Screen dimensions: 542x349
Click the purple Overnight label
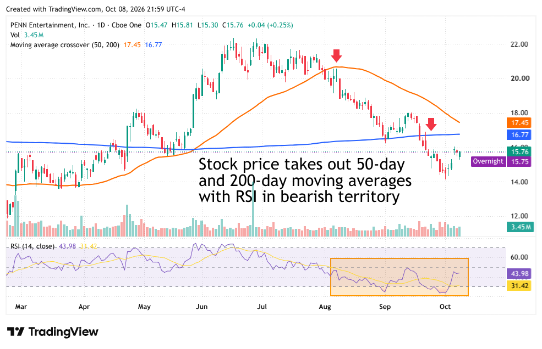488,161
